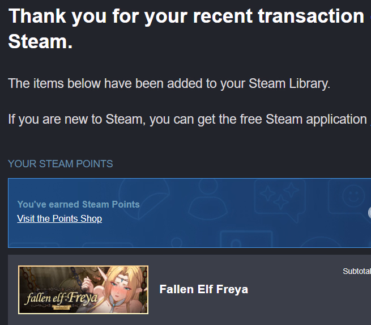Click the 'free Steam application' text
Viewport: 371px width, 325px height.
[316, 120]
